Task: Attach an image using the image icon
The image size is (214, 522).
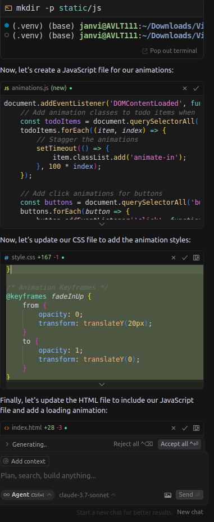Action: (168, 495)
